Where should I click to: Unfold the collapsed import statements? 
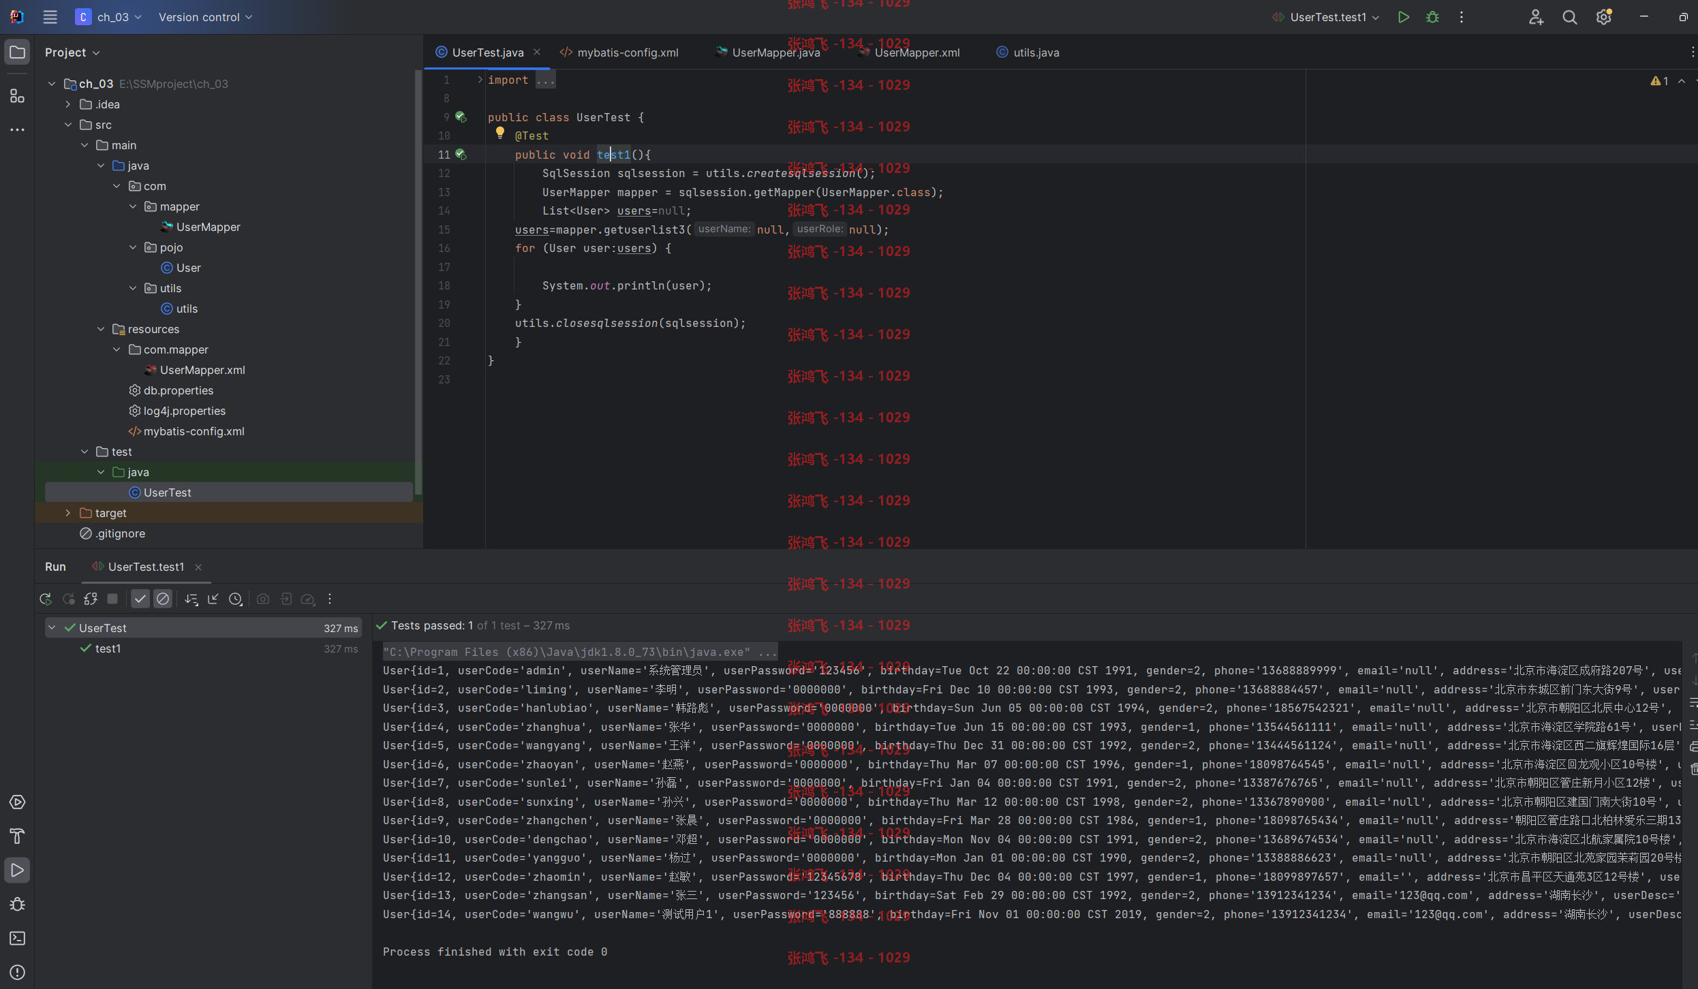click(x=480, y=80)
